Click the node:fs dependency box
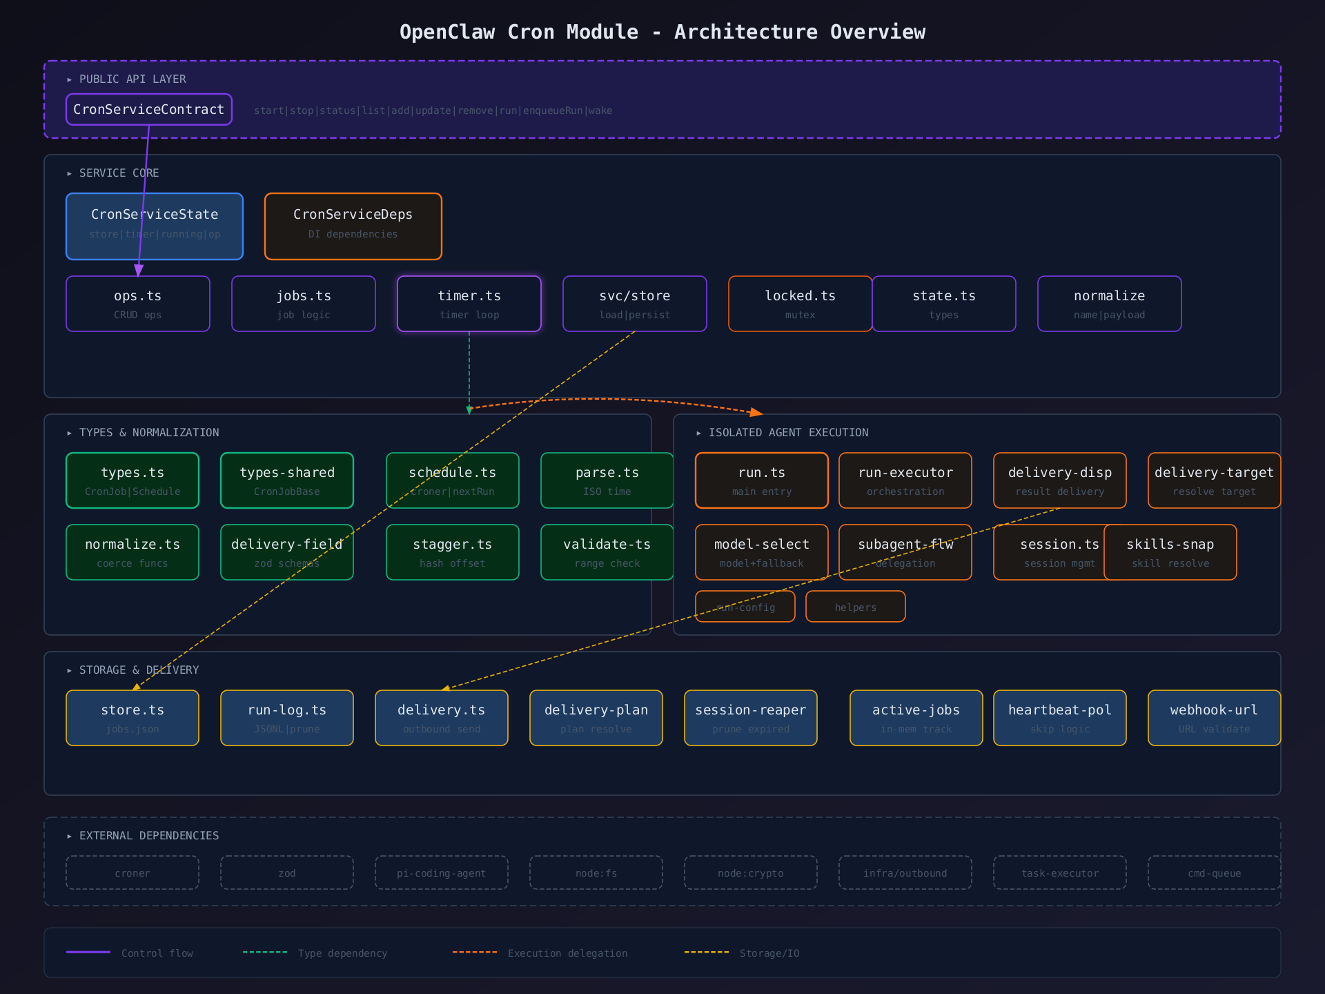 tap(596, 873)
